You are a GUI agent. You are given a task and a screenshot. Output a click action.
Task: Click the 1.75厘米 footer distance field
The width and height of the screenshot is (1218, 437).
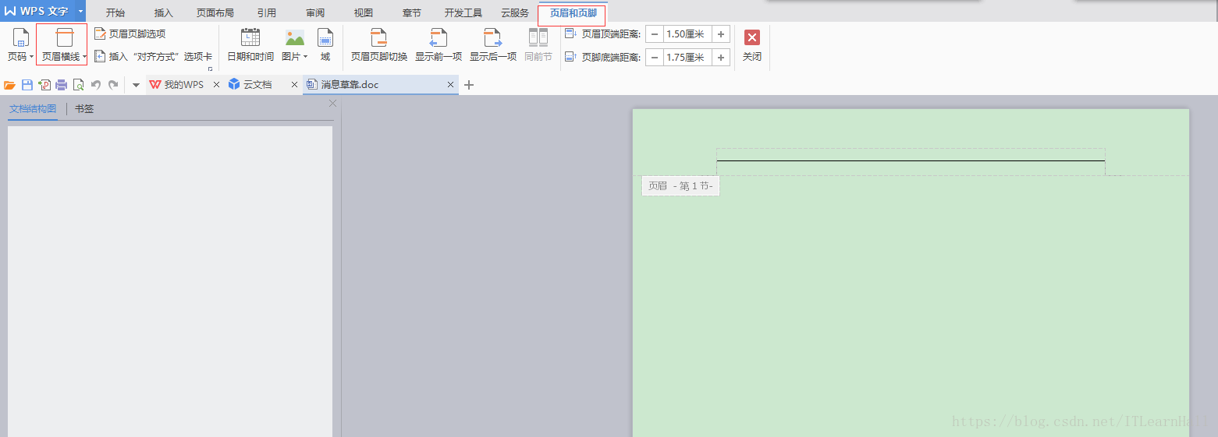[x=687, y=57]
